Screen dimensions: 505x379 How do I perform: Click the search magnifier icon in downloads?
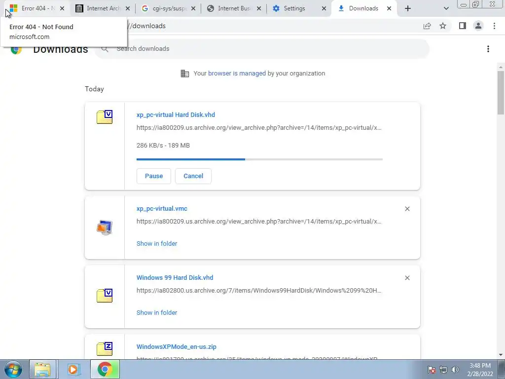pyautogui.click(x=105, y=49)
